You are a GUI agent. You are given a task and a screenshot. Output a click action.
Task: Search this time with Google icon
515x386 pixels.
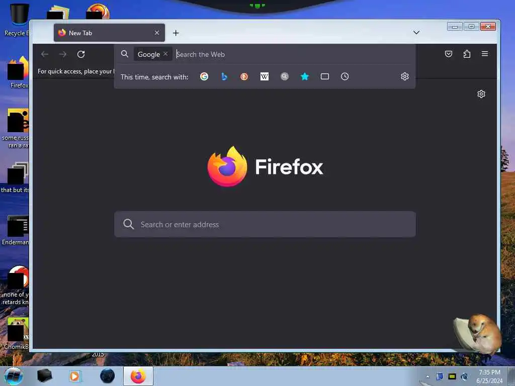[204, 76]
